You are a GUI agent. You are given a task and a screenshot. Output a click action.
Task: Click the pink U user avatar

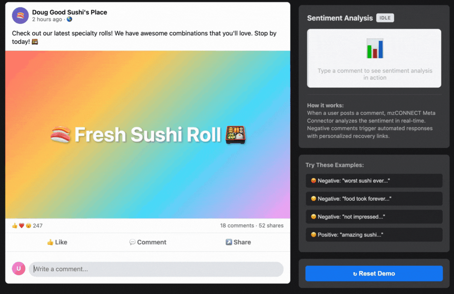[18, 269]
